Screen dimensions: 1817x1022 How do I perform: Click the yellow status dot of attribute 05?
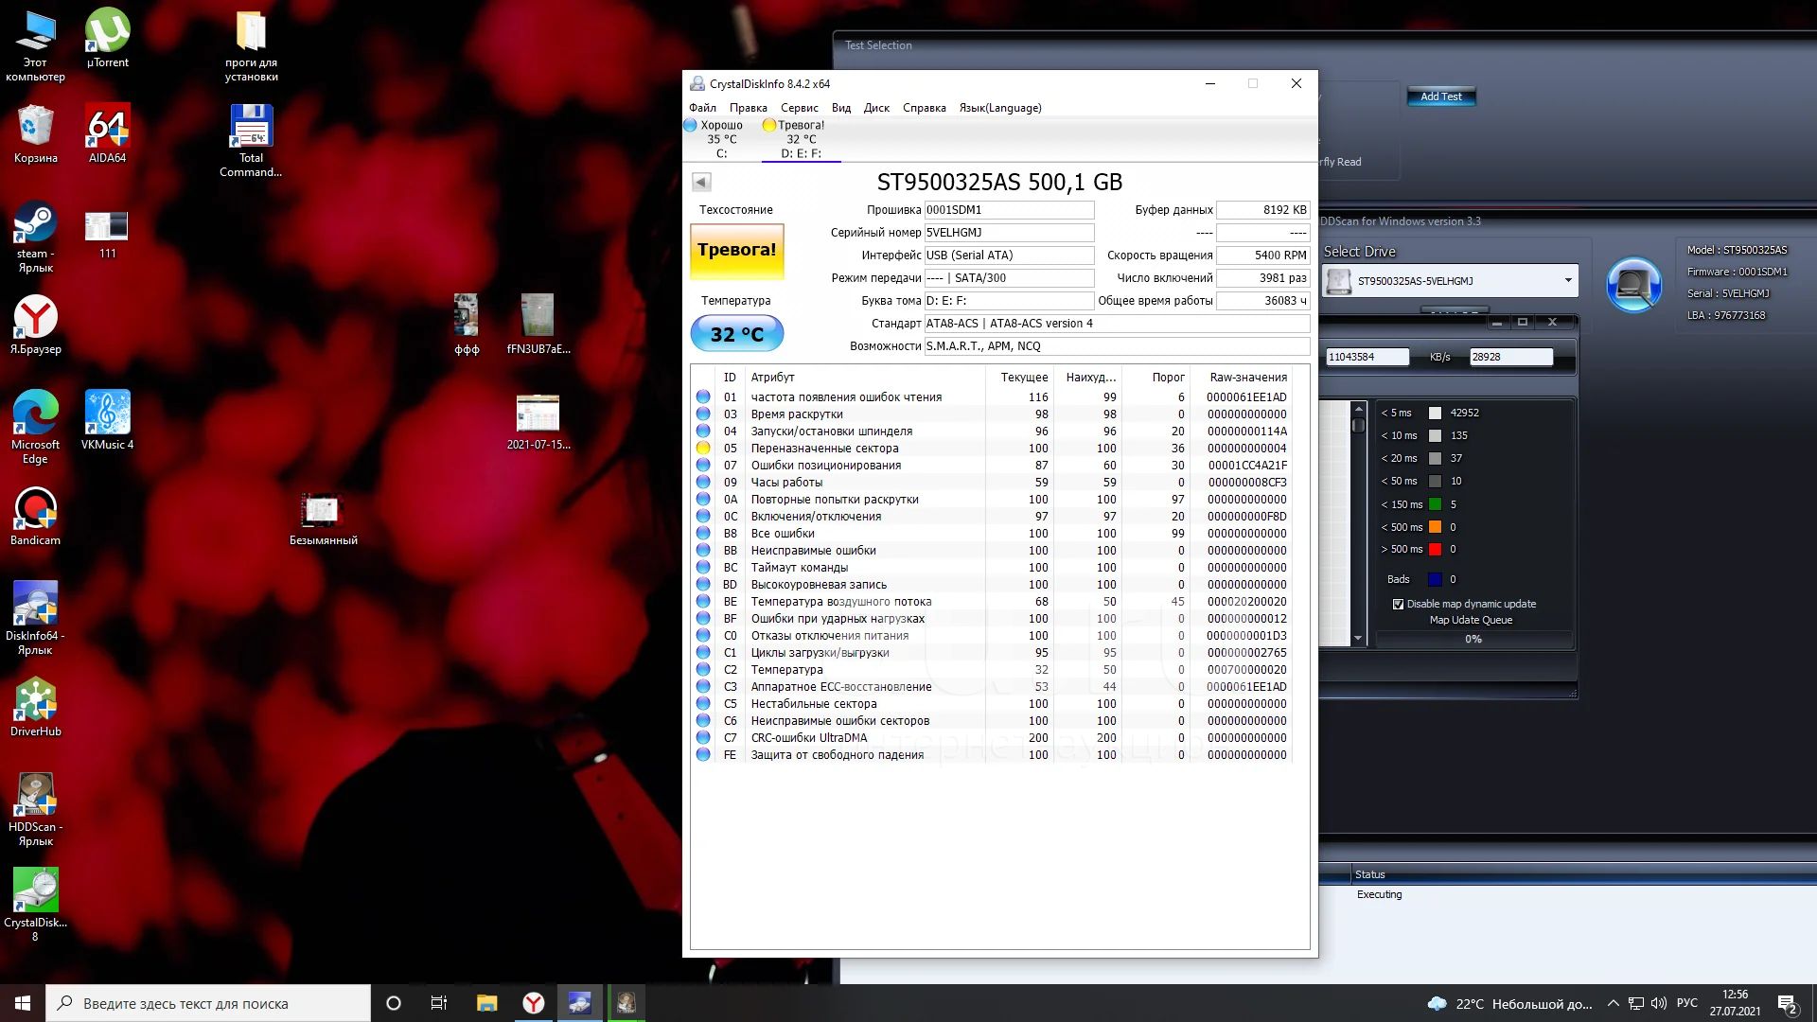[x=703, y=449]
